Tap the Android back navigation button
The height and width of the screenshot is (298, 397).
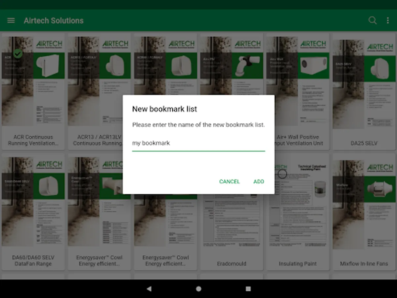[x=149, y=289]
